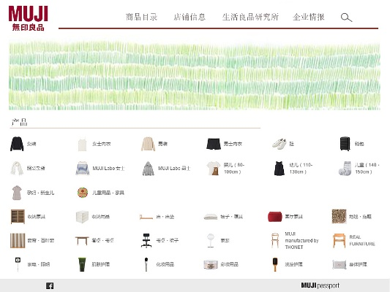Select the black boxer shorts 男士内衣 icon
The height and width of the screenshot is (292, 390).
click(x=214, y=144)
